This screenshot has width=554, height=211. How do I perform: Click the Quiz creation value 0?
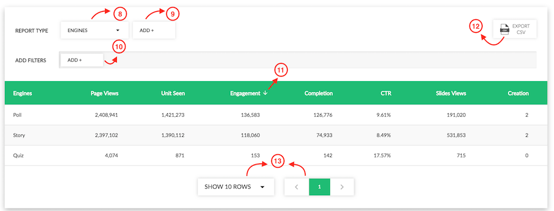pos(527,155)
